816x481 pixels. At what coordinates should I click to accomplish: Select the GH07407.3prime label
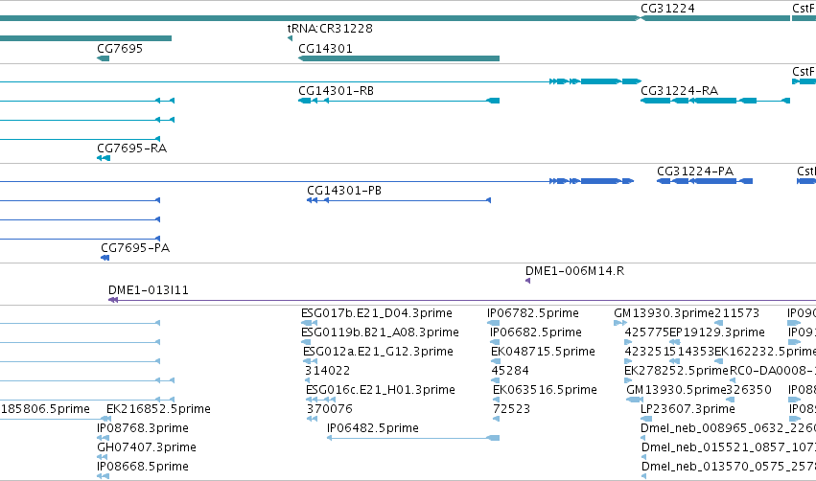(147, 447)
